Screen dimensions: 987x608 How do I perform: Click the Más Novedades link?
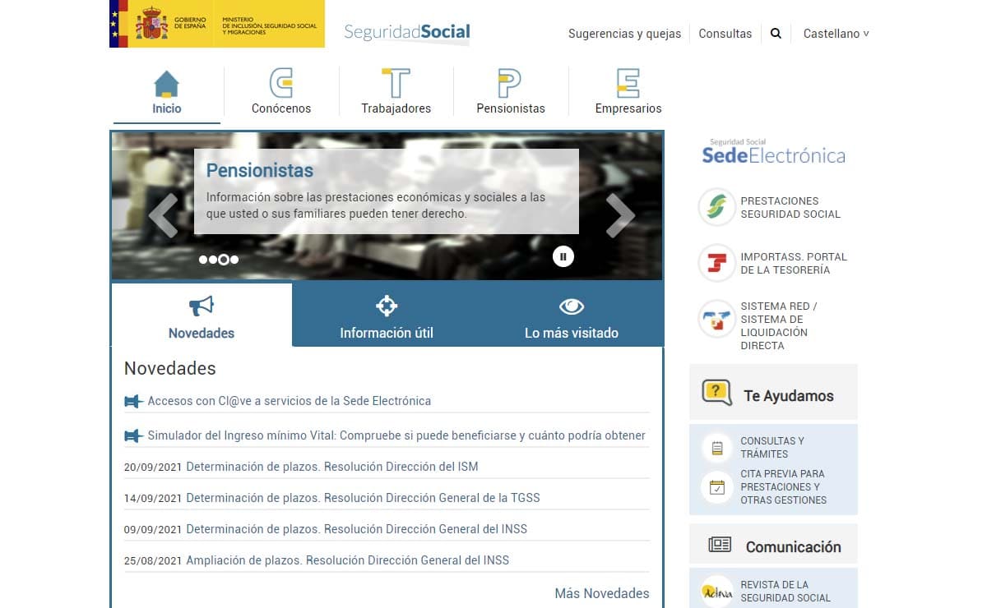pyautogui.click(x=601, y=592)
